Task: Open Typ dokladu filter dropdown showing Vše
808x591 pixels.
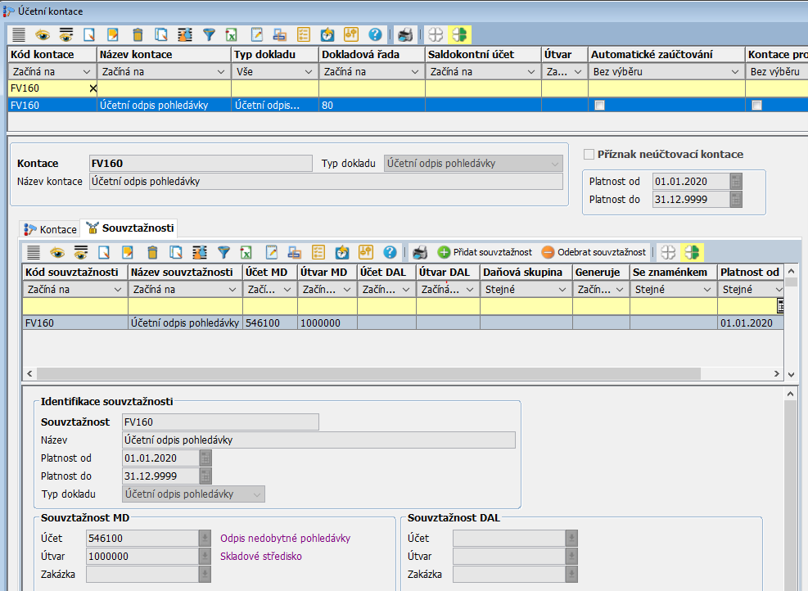Action: (309, 71)
